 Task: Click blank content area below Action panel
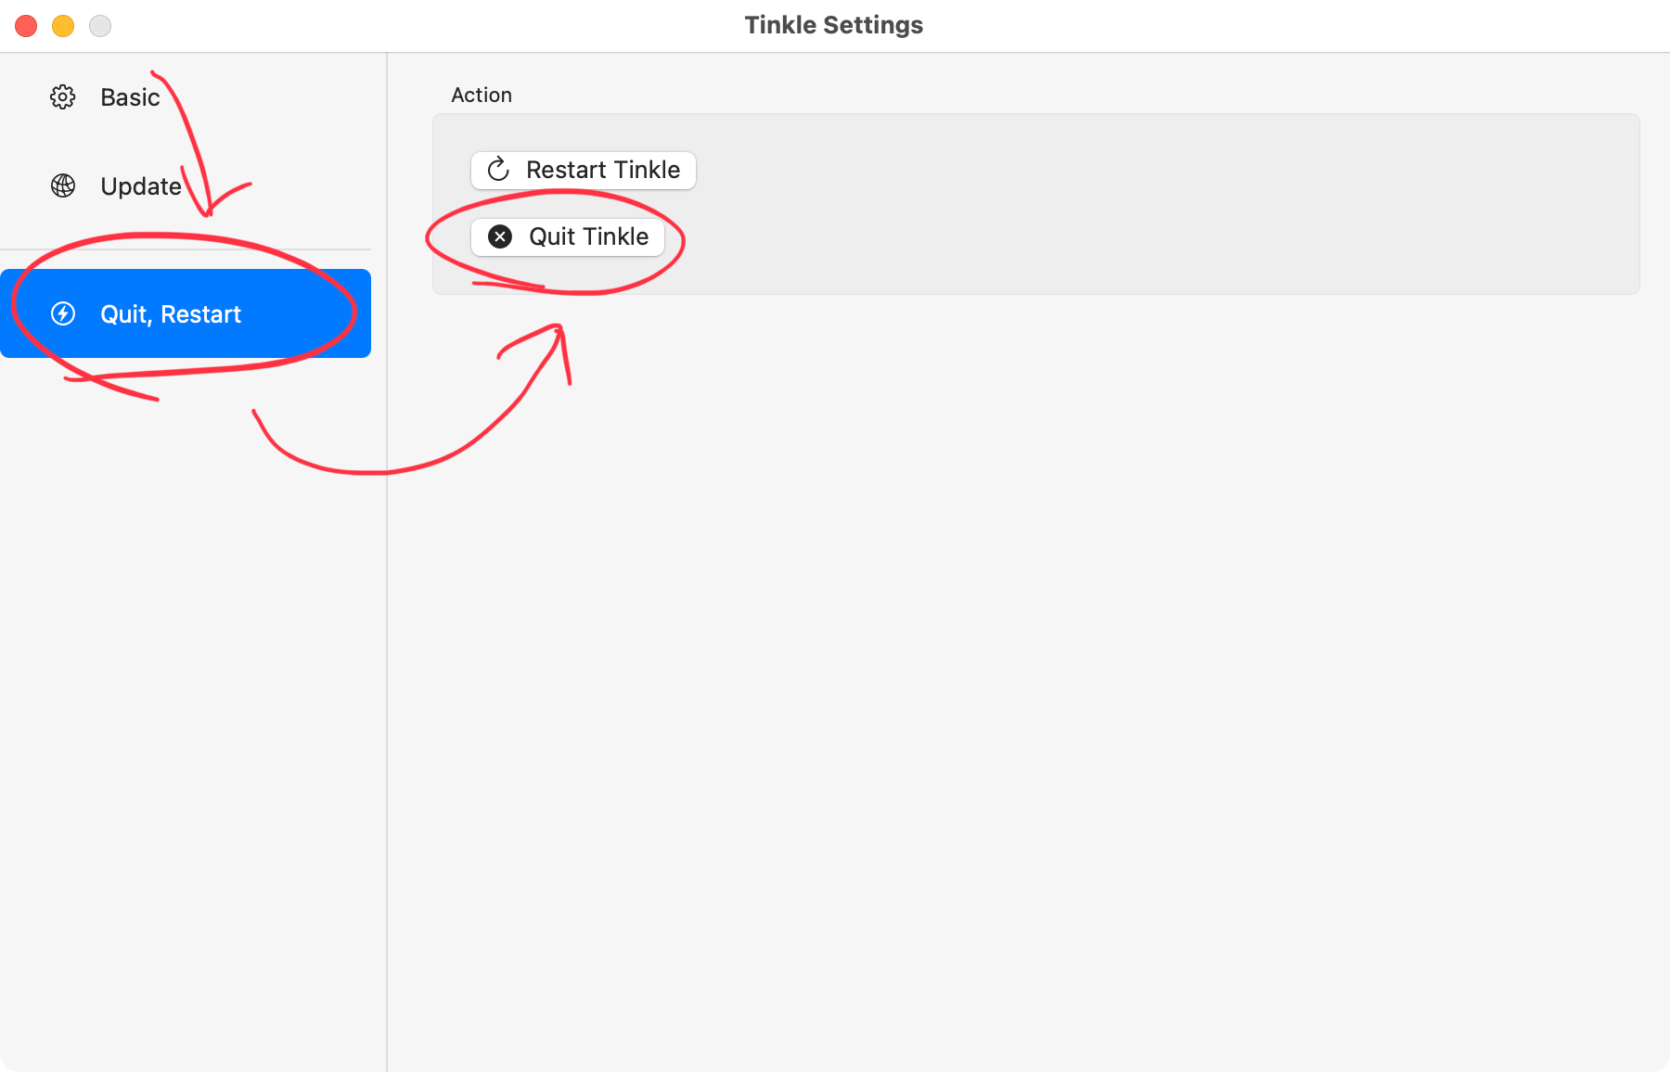click(x=1021, y=649)
